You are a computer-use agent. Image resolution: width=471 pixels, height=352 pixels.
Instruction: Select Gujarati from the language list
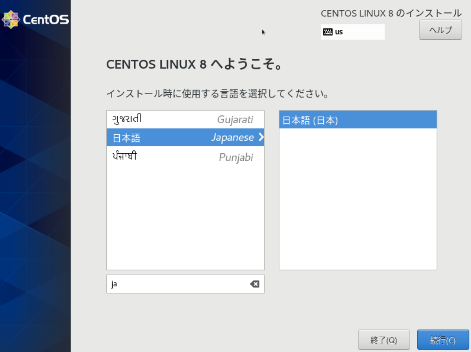(185, 119)
